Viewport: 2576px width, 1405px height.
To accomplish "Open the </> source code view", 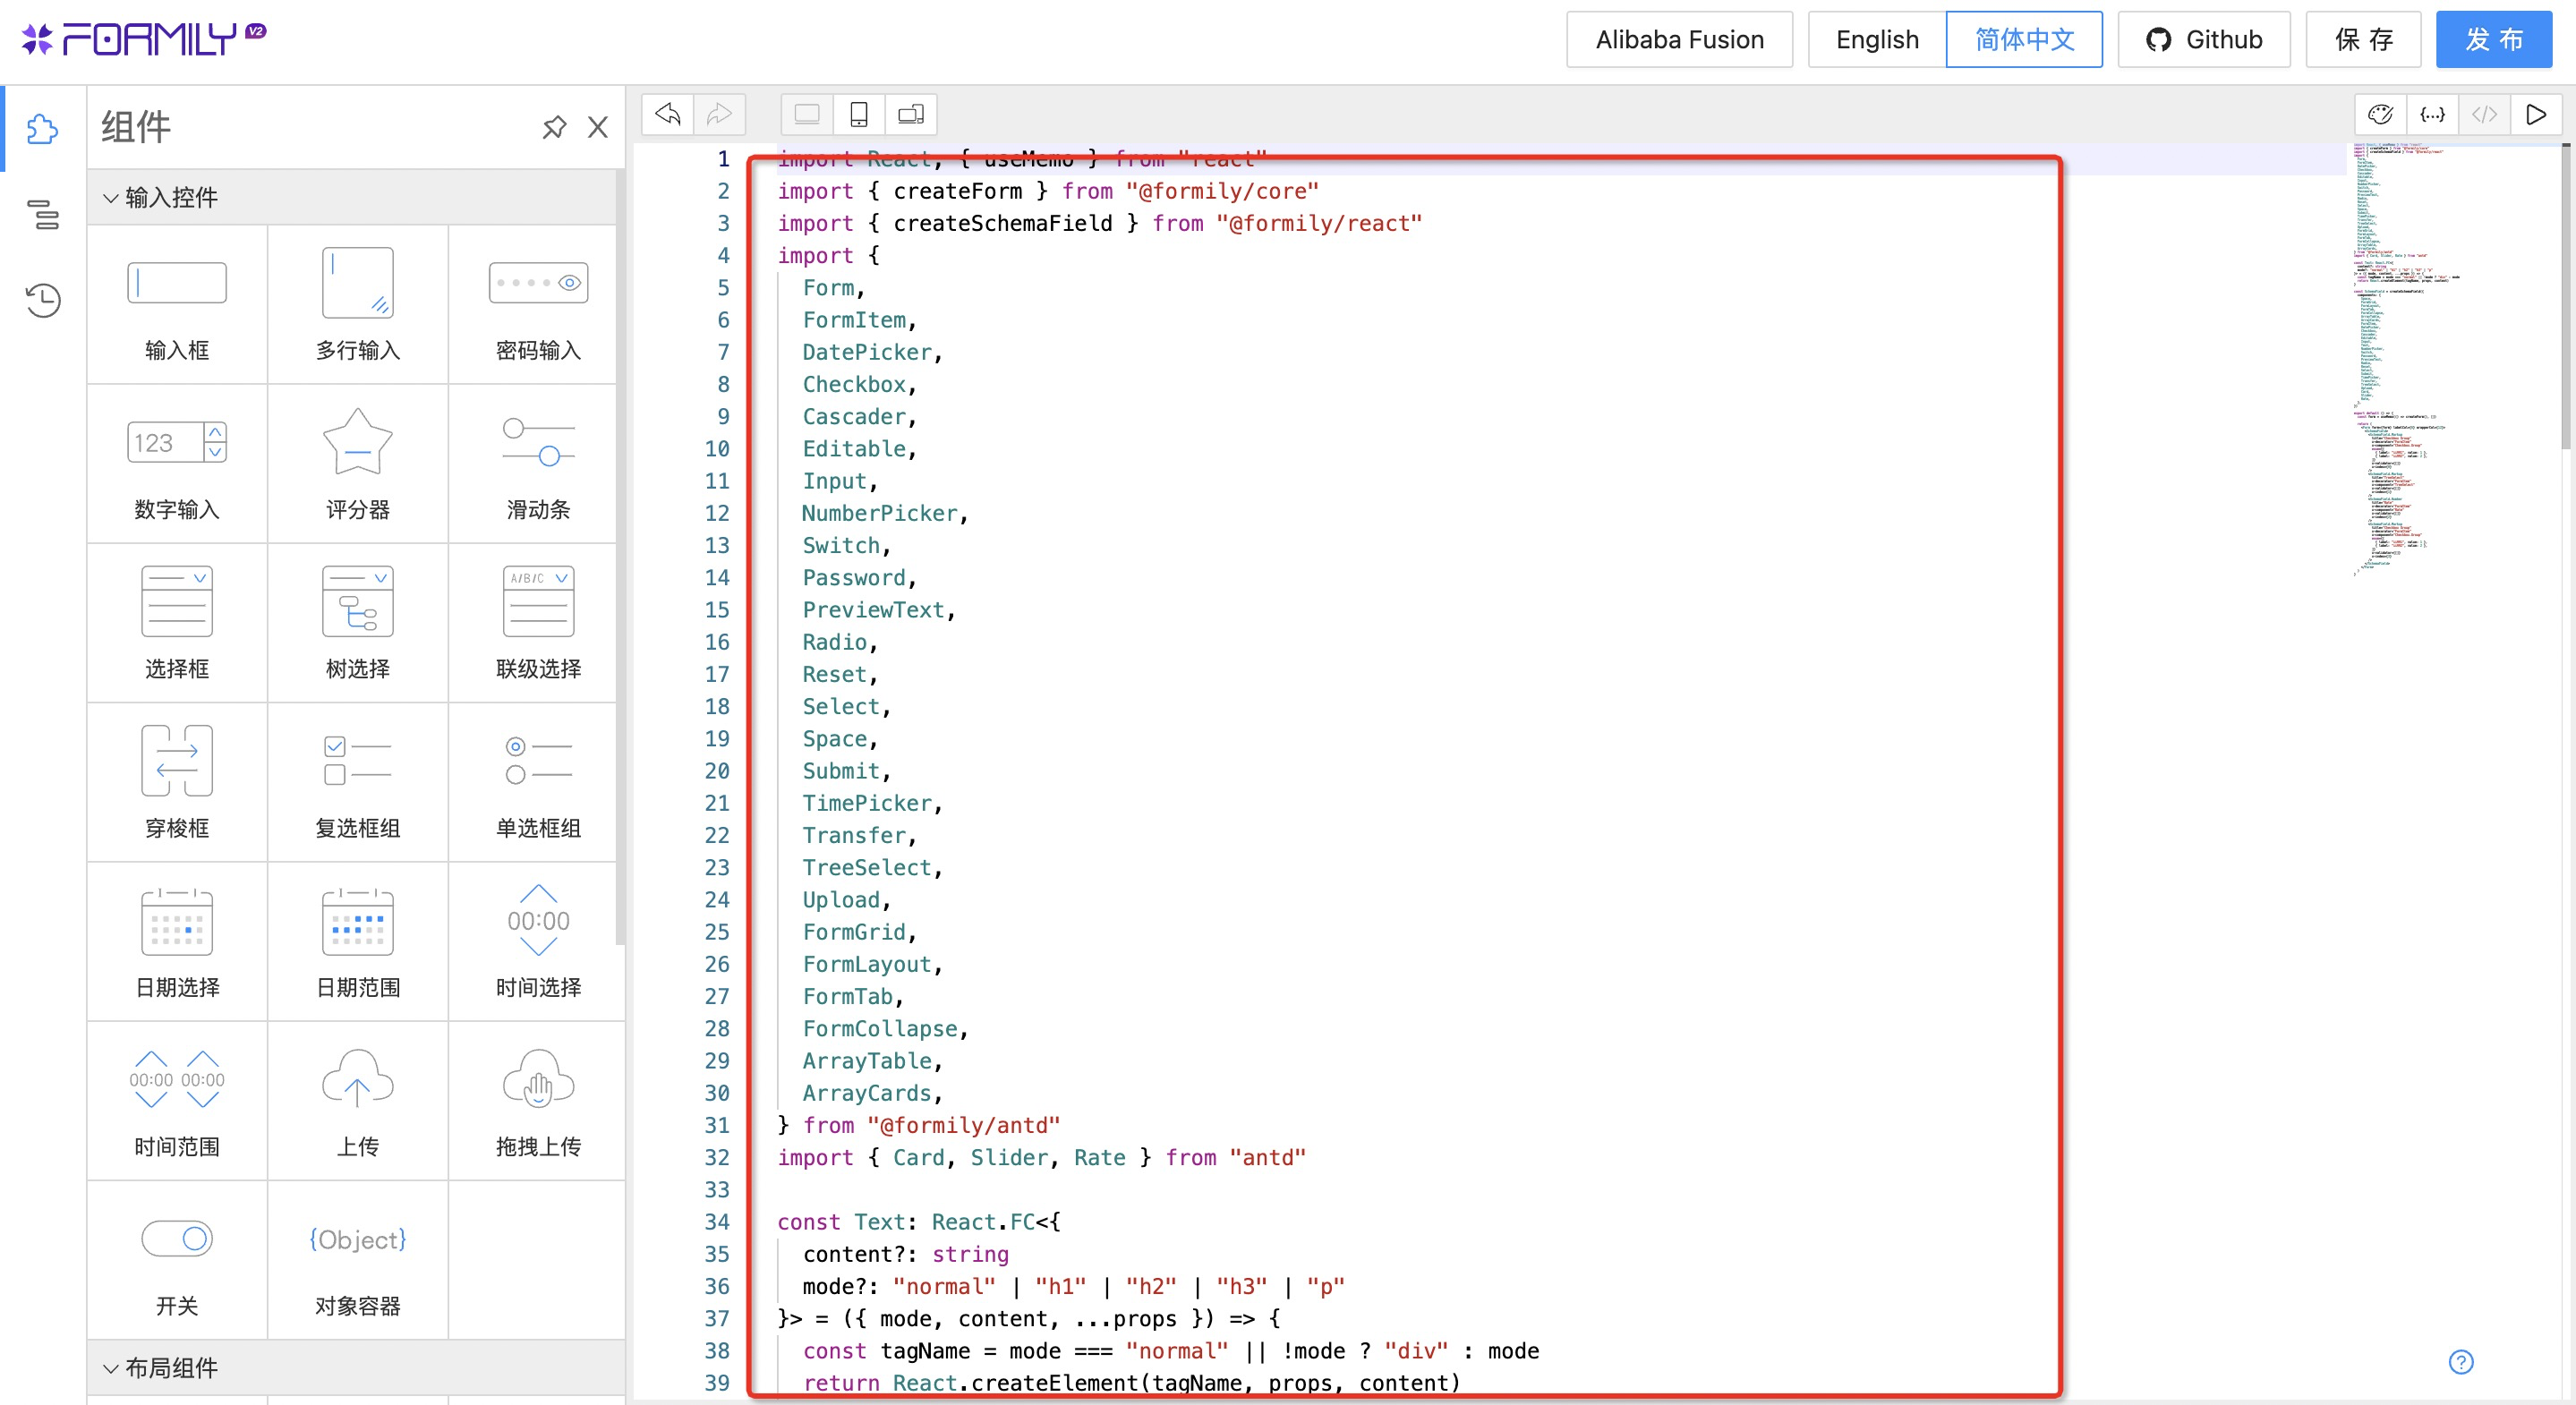I will tap(2485, 114).
